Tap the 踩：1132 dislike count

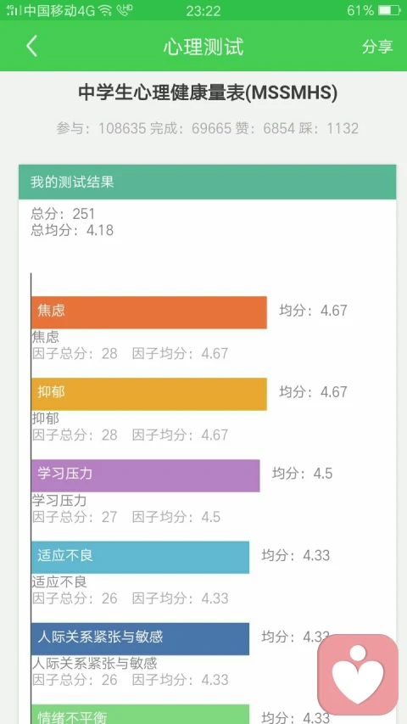pyautogui.click(x=329, y=128)
